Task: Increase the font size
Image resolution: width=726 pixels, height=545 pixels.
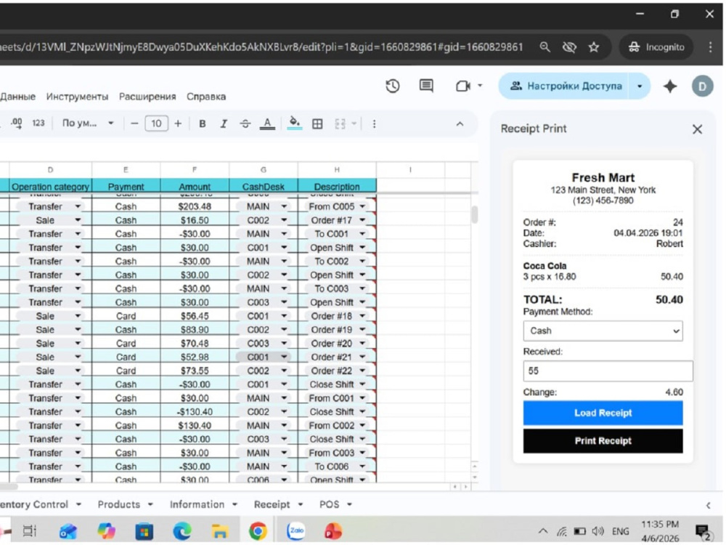Action: coord(178,124)
